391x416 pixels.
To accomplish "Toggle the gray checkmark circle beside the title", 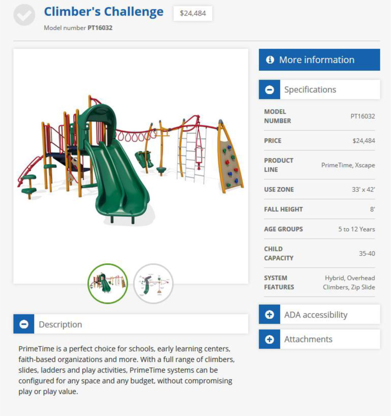I will click(24, 15).
